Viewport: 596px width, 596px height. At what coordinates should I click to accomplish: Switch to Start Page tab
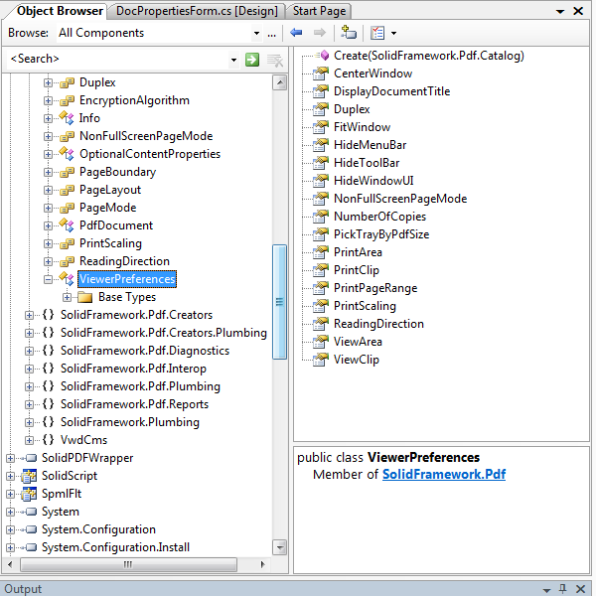coord(319,11)
